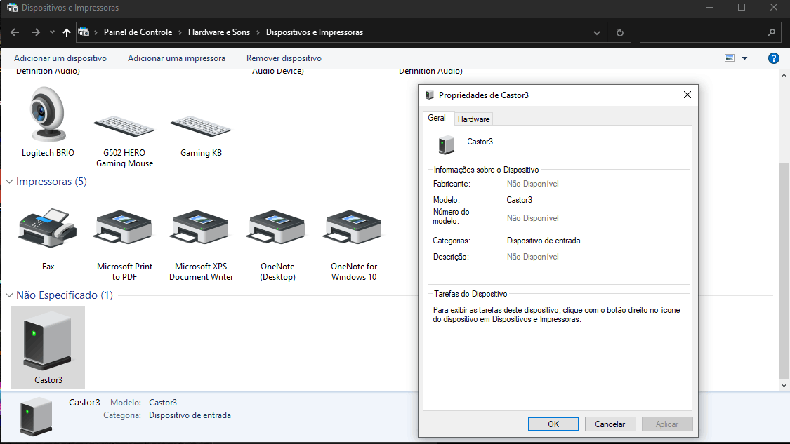Click the OK button
Screen dimensions: 790x444
(553, 424)
